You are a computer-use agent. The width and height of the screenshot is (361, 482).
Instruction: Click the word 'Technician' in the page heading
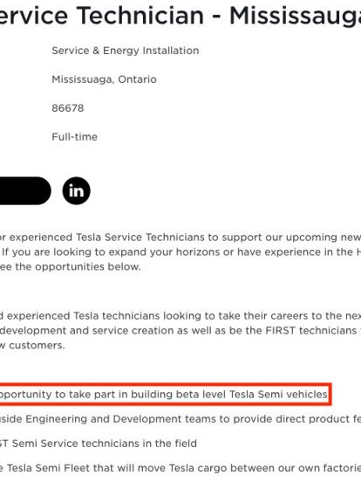(x=140, y=16)
